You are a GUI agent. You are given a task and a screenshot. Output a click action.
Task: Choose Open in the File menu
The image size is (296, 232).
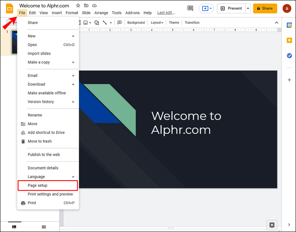[48, 45]
